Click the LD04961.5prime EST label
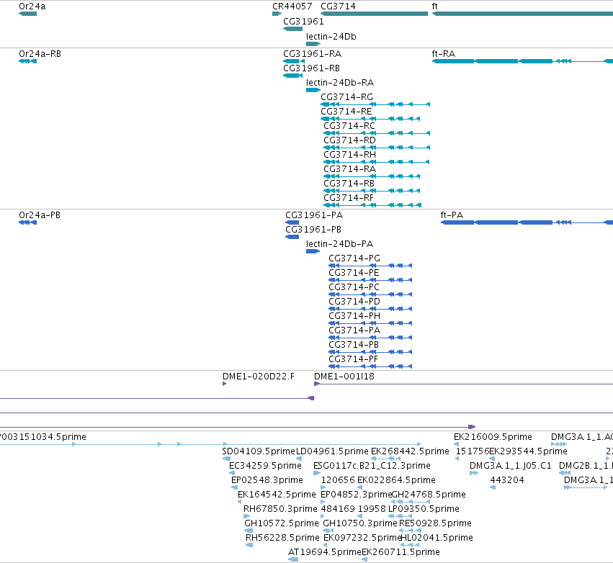Viewport: 613px width, 563px height. click(332, 451)
